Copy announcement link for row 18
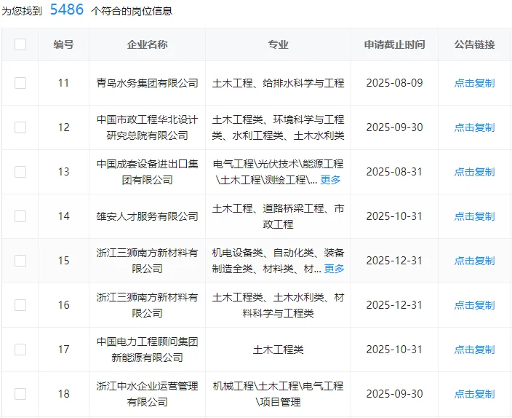Image resolution: width=512 pixels, height=418 pixels. tap(474, 395)
